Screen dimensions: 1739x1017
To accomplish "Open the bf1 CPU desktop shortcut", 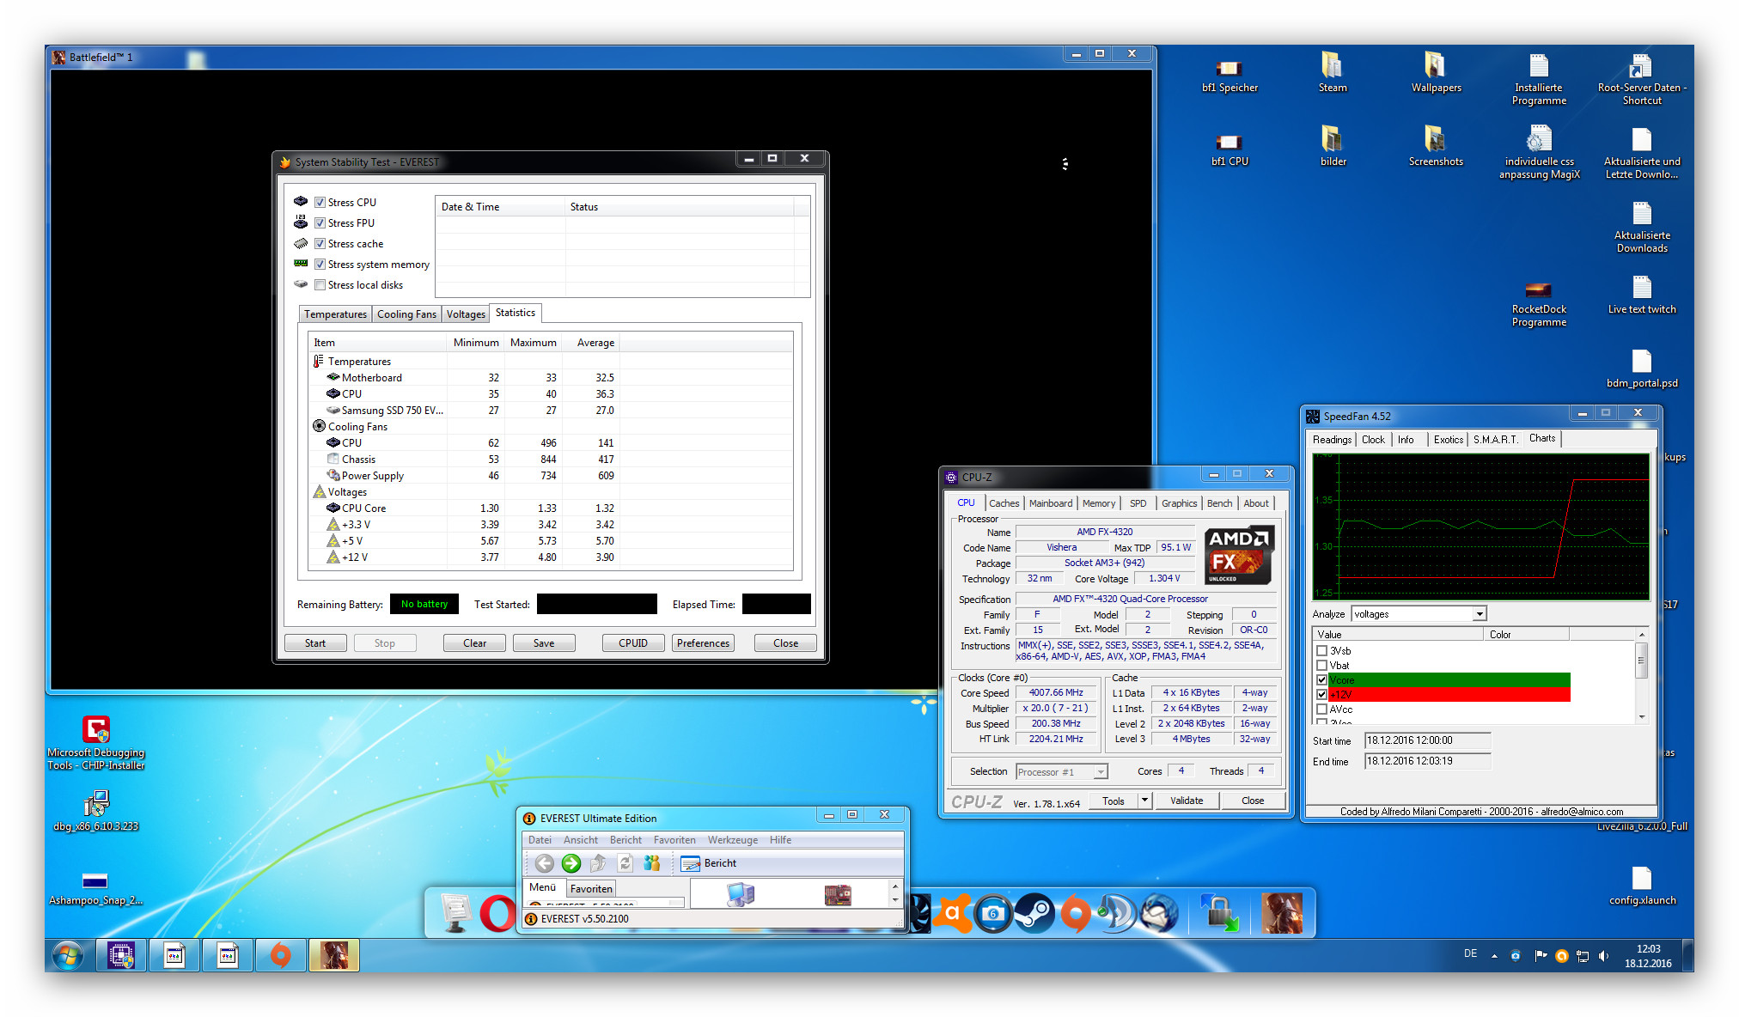I will [x=1229, y=143].
